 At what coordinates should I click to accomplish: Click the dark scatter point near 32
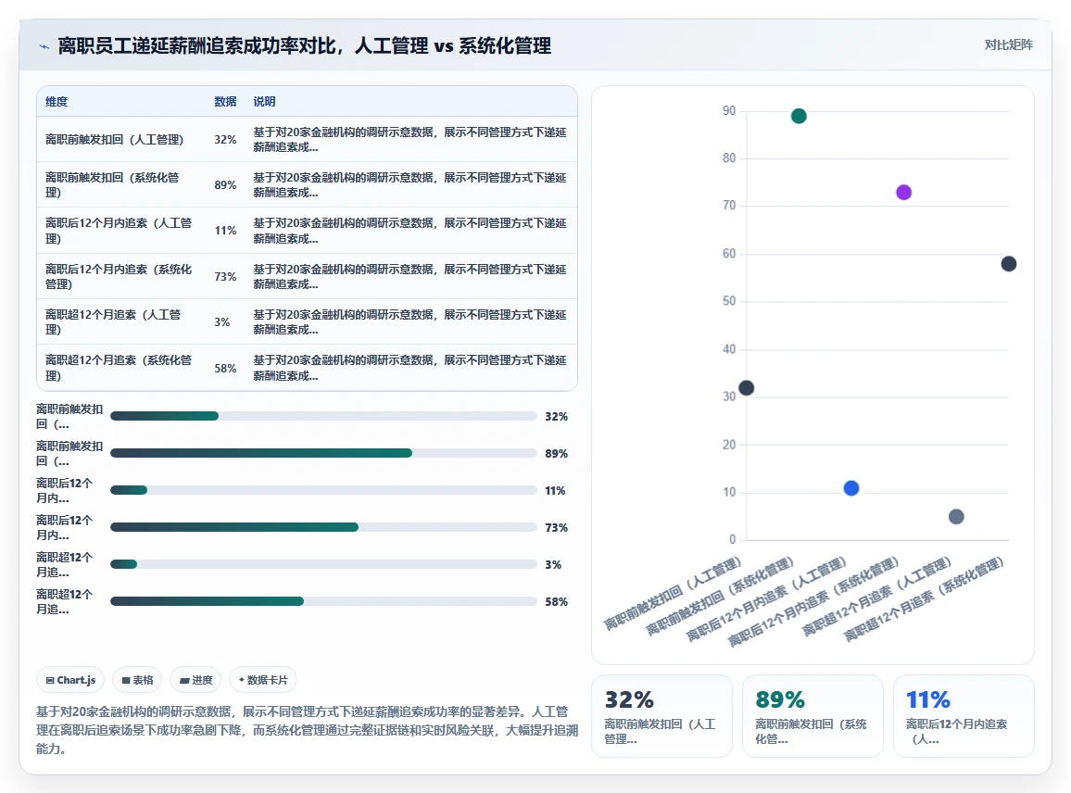747,388
